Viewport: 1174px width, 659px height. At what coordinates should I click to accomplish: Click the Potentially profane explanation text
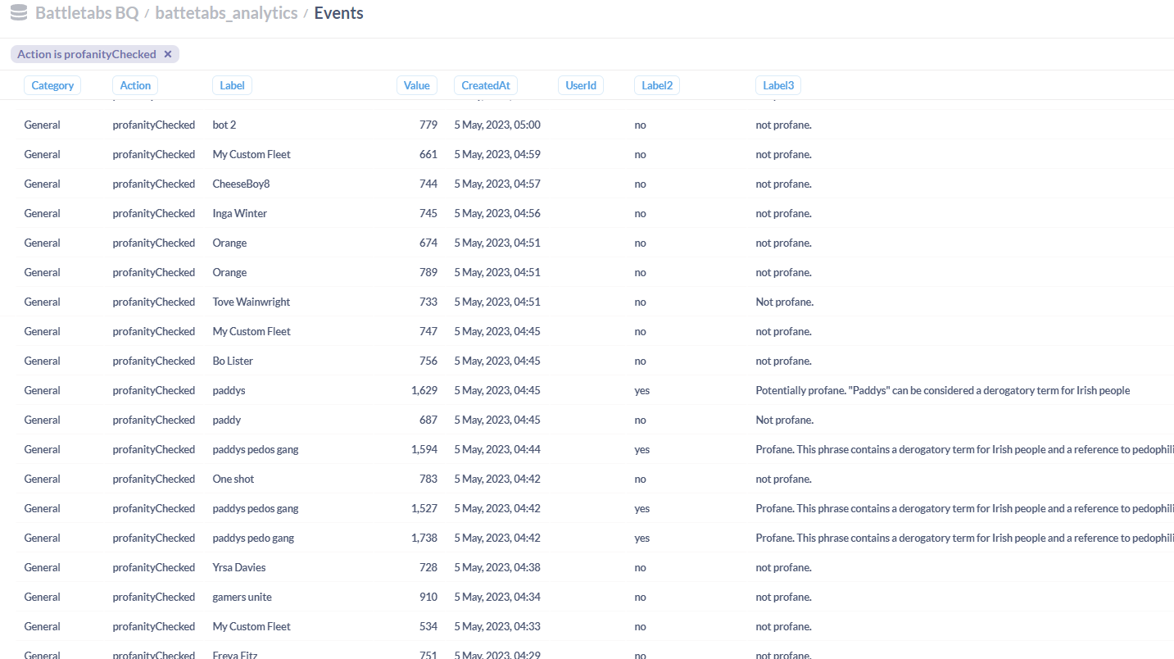pyautogui.click(x=942, y=390)
